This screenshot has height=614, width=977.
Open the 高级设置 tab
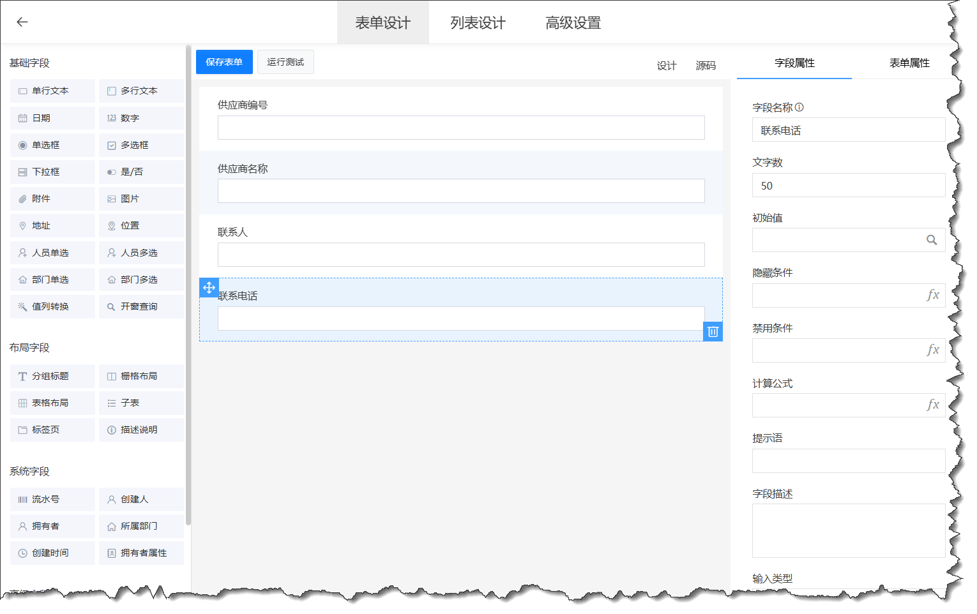point(572,22)
